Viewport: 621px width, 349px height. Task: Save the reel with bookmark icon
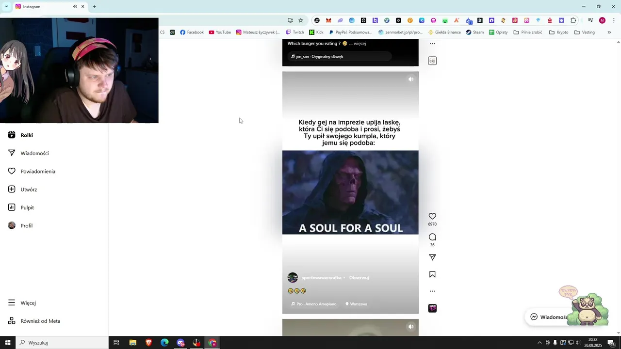pos(432,274)
